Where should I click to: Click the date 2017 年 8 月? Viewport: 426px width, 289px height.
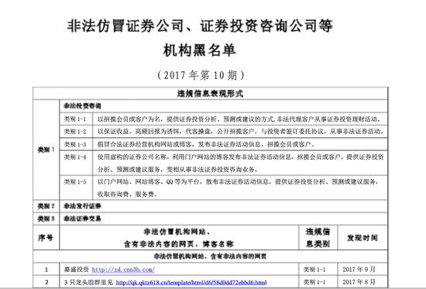pos(359,282)
